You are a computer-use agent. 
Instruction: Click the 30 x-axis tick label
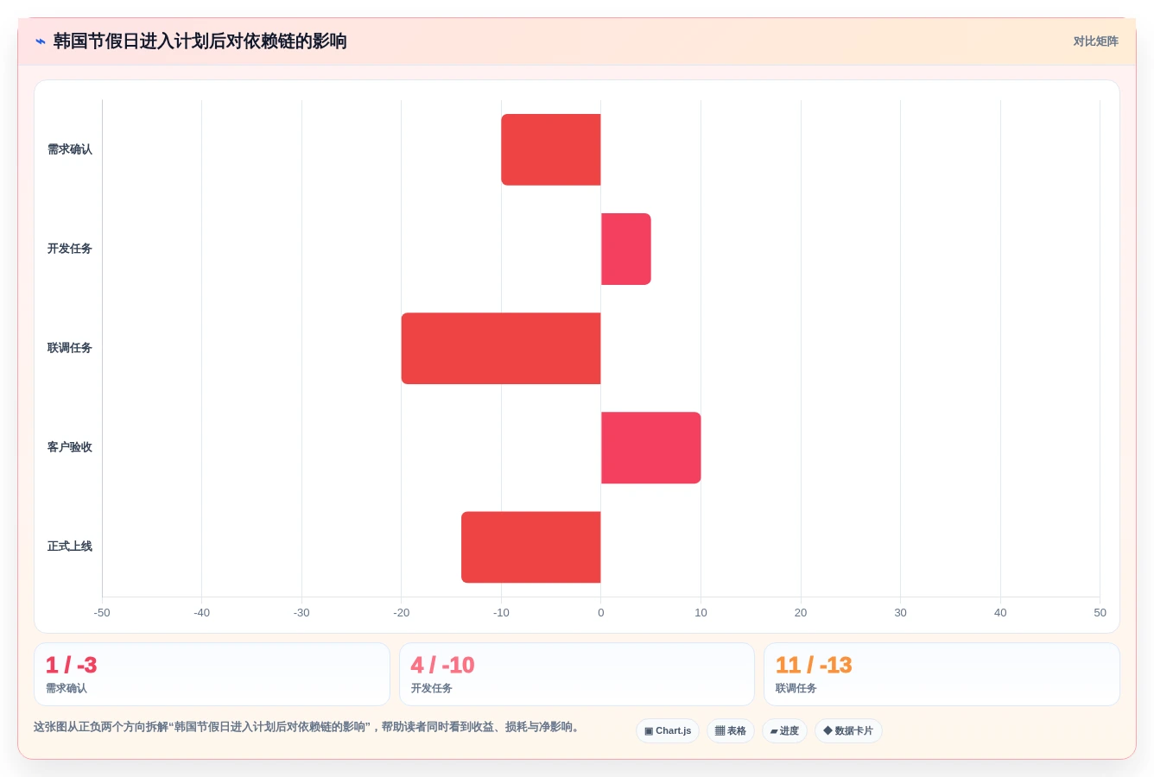point(900,613)
